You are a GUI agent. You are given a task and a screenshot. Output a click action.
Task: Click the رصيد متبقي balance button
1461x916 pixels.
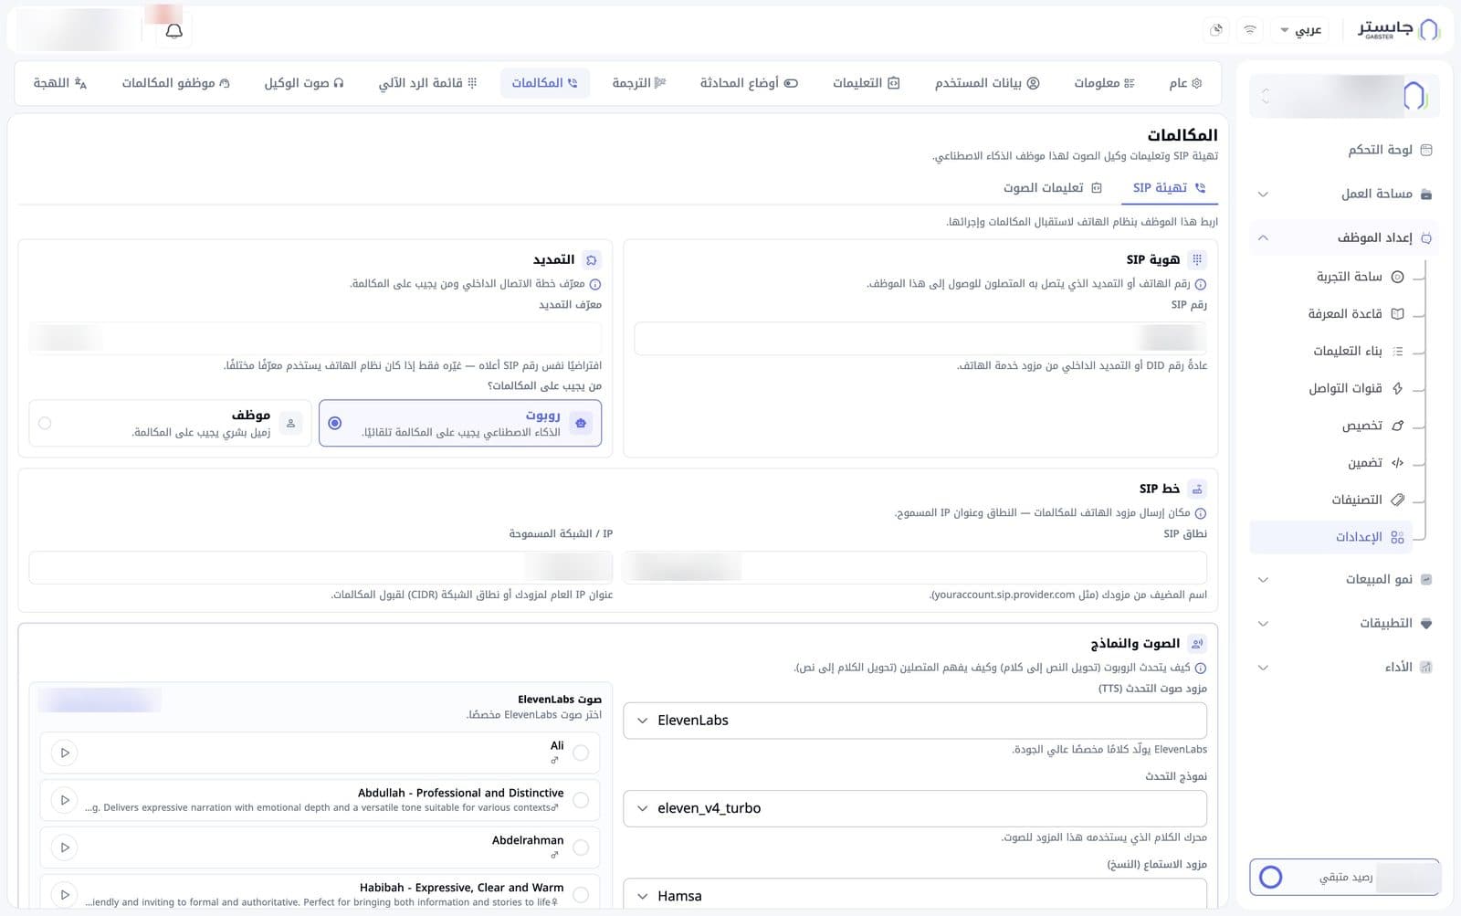coord(1344,878)
